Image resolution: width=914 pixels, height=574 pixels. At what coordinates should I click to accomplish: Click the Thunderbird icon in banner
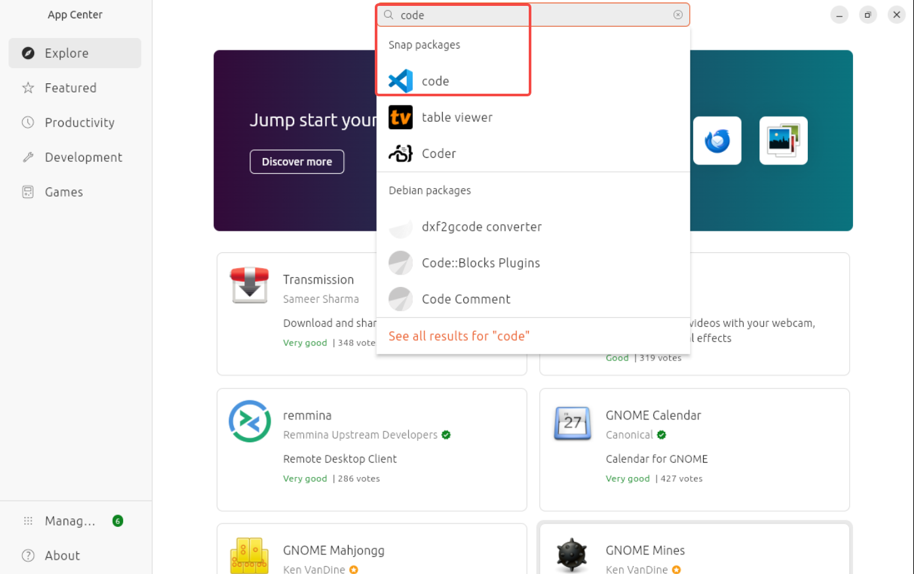[717, 141]
